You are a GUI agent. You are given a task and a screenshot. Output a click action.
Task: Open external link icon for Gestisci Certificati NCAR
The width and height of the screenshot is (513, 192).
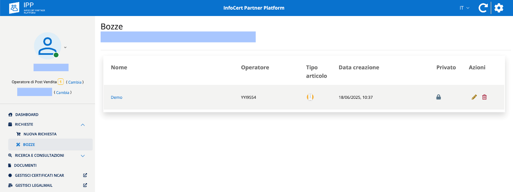tap(85, 175)
